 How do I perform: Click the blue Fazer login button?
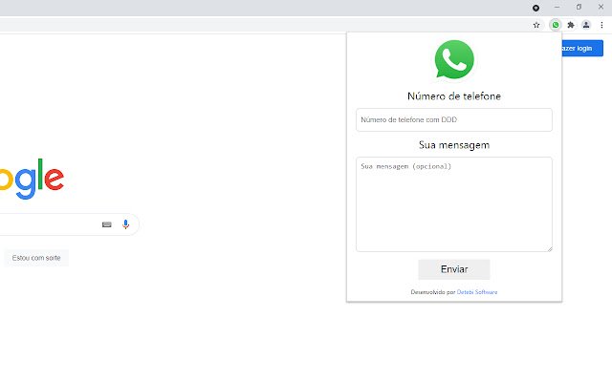point(582,49)
